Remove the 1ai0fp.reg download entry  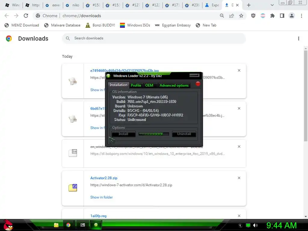click(239, 216)
